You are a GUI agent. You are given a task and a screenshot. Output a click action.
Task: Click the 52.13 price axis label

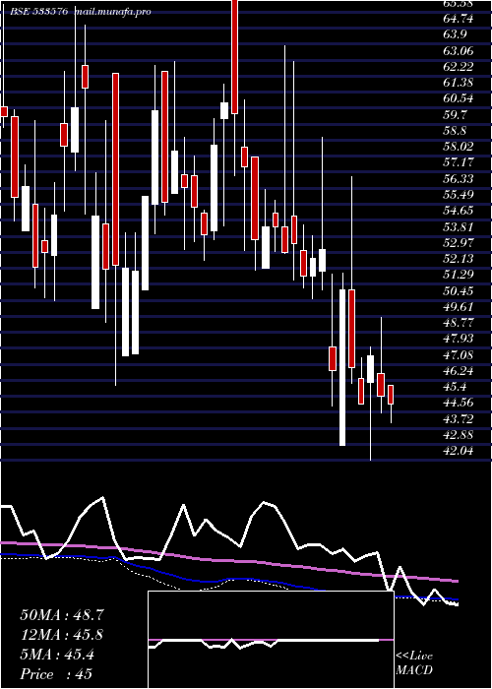[x=459, y=258]
